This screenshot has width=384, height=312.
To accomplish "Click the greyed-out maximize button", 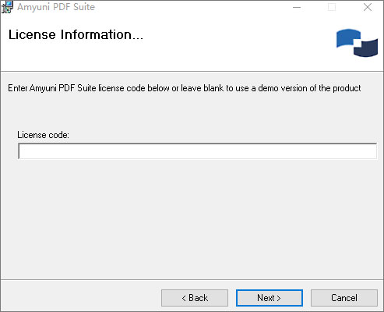I will click(x=332, y=7).
